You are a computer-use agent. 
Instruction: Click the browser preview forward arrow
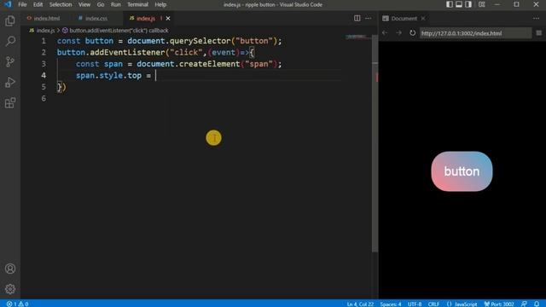(398, 32)
